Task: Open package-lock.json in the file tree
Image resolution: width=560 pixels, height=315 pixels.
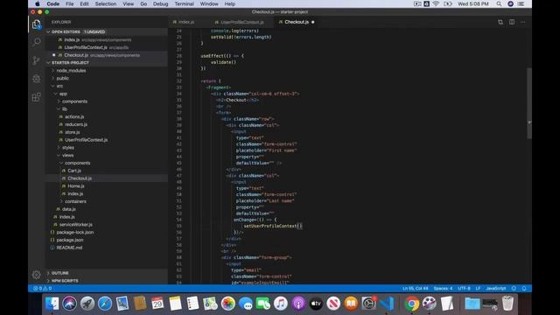Action: click(x=106, y=232)
